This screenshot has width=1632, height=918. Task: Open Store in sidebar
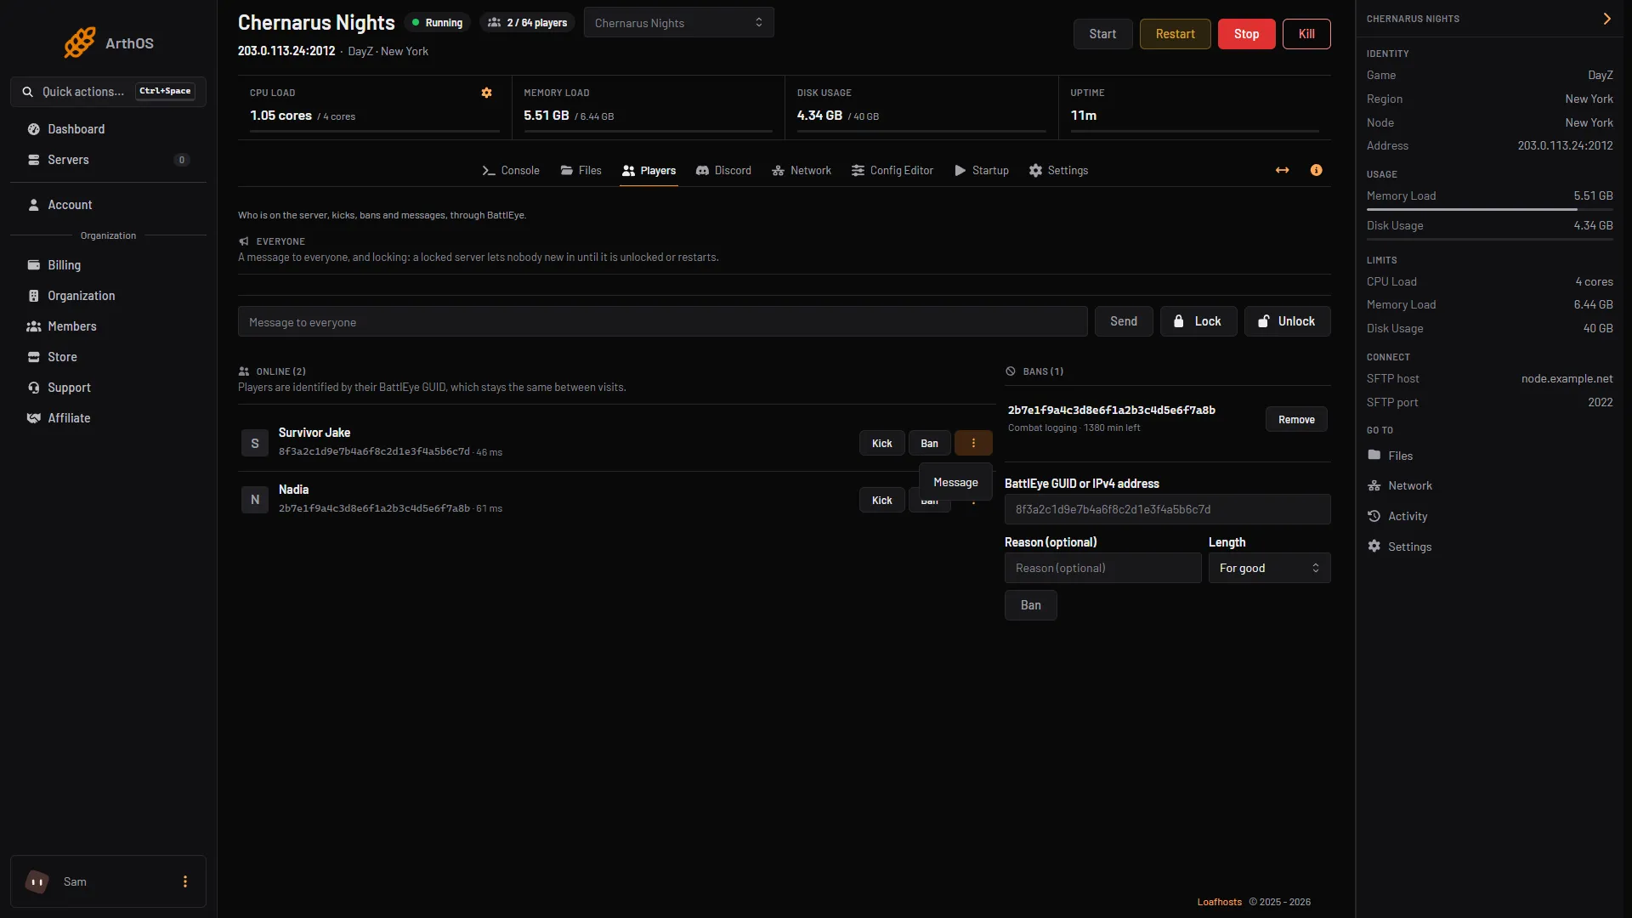point(108,357)
